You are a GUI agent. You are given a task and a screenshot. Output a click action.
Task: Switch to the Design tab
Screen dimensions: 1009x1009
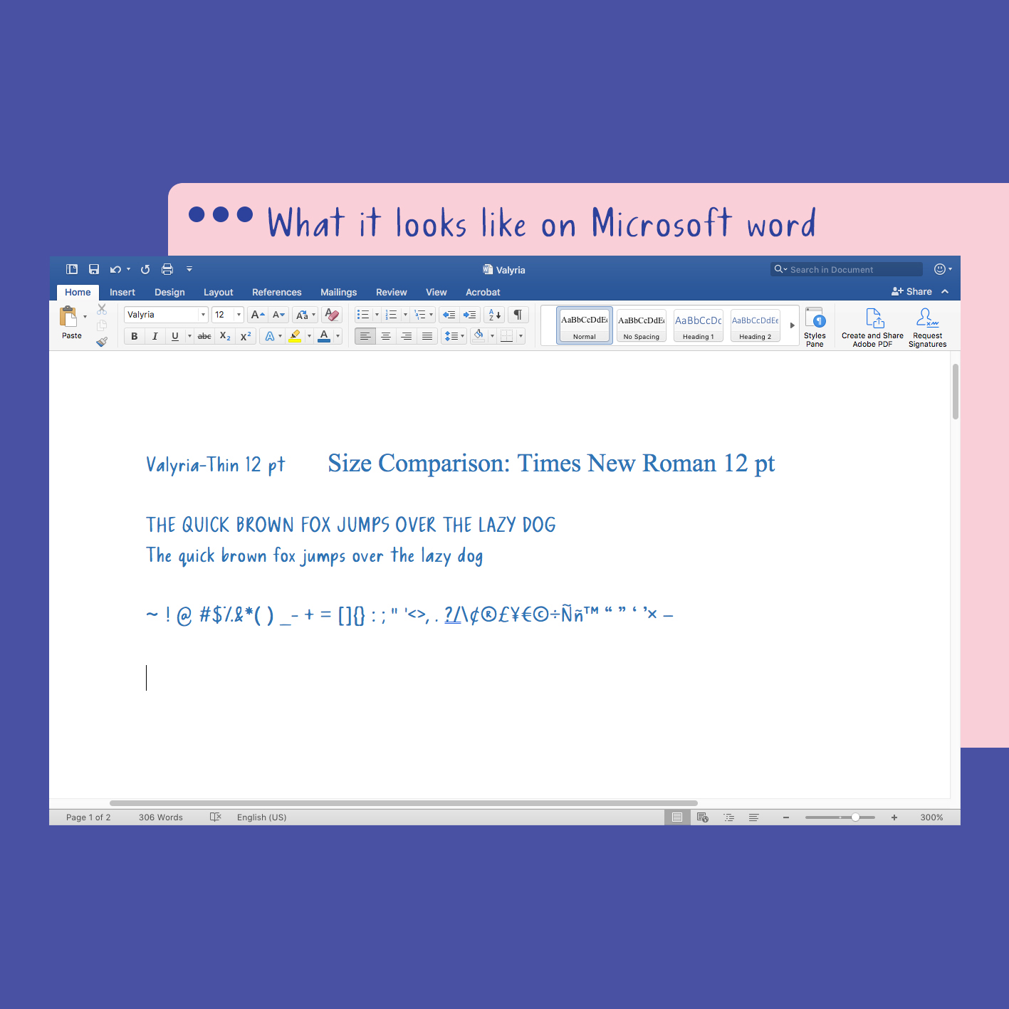click(169, 292)
